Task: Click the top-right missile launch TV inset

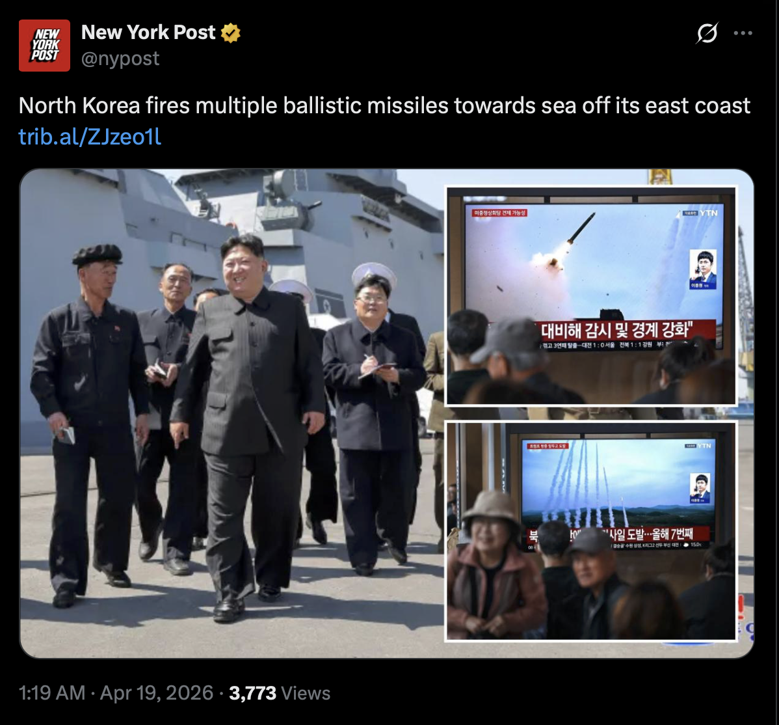Action: 591,296
